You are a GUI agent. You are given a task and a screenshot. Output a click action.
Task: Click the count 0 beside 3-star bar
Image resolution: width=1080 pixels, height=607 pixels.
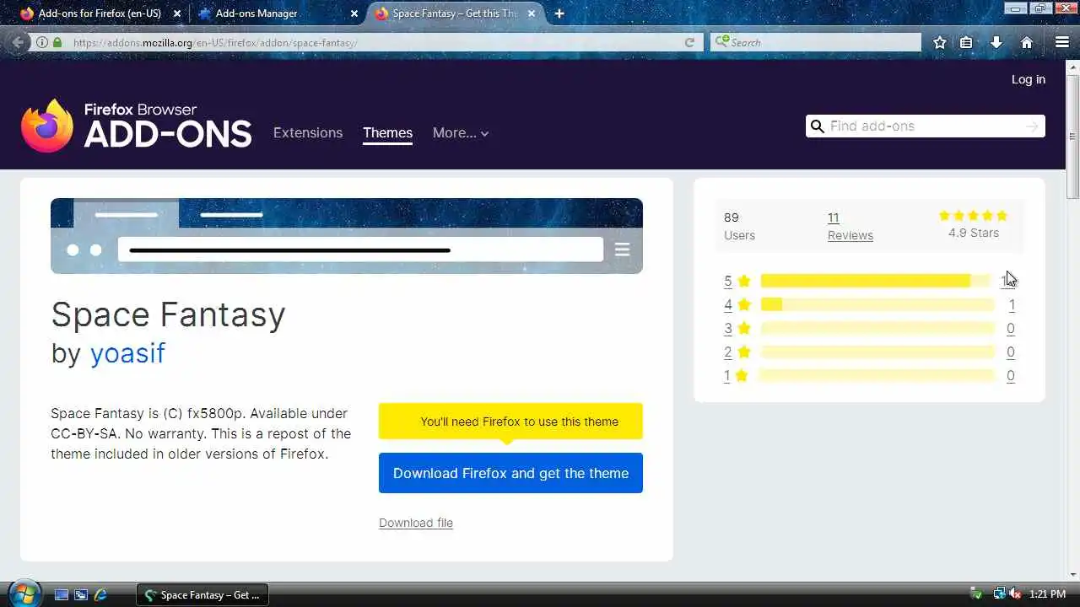[1011, 328]
